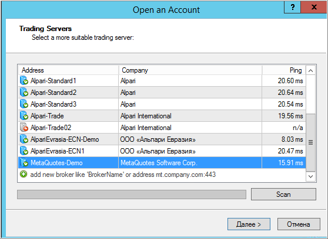Click company cell of AlpariEvrasia-ECN1 row
Screen dimensions: 328x239
coord(190,151)
